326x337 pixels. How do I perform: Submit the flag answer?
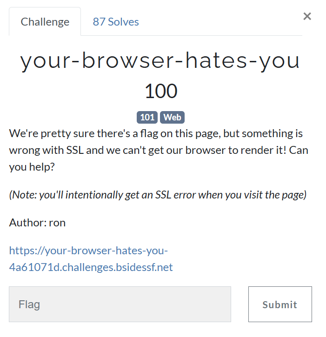[280, 304]
